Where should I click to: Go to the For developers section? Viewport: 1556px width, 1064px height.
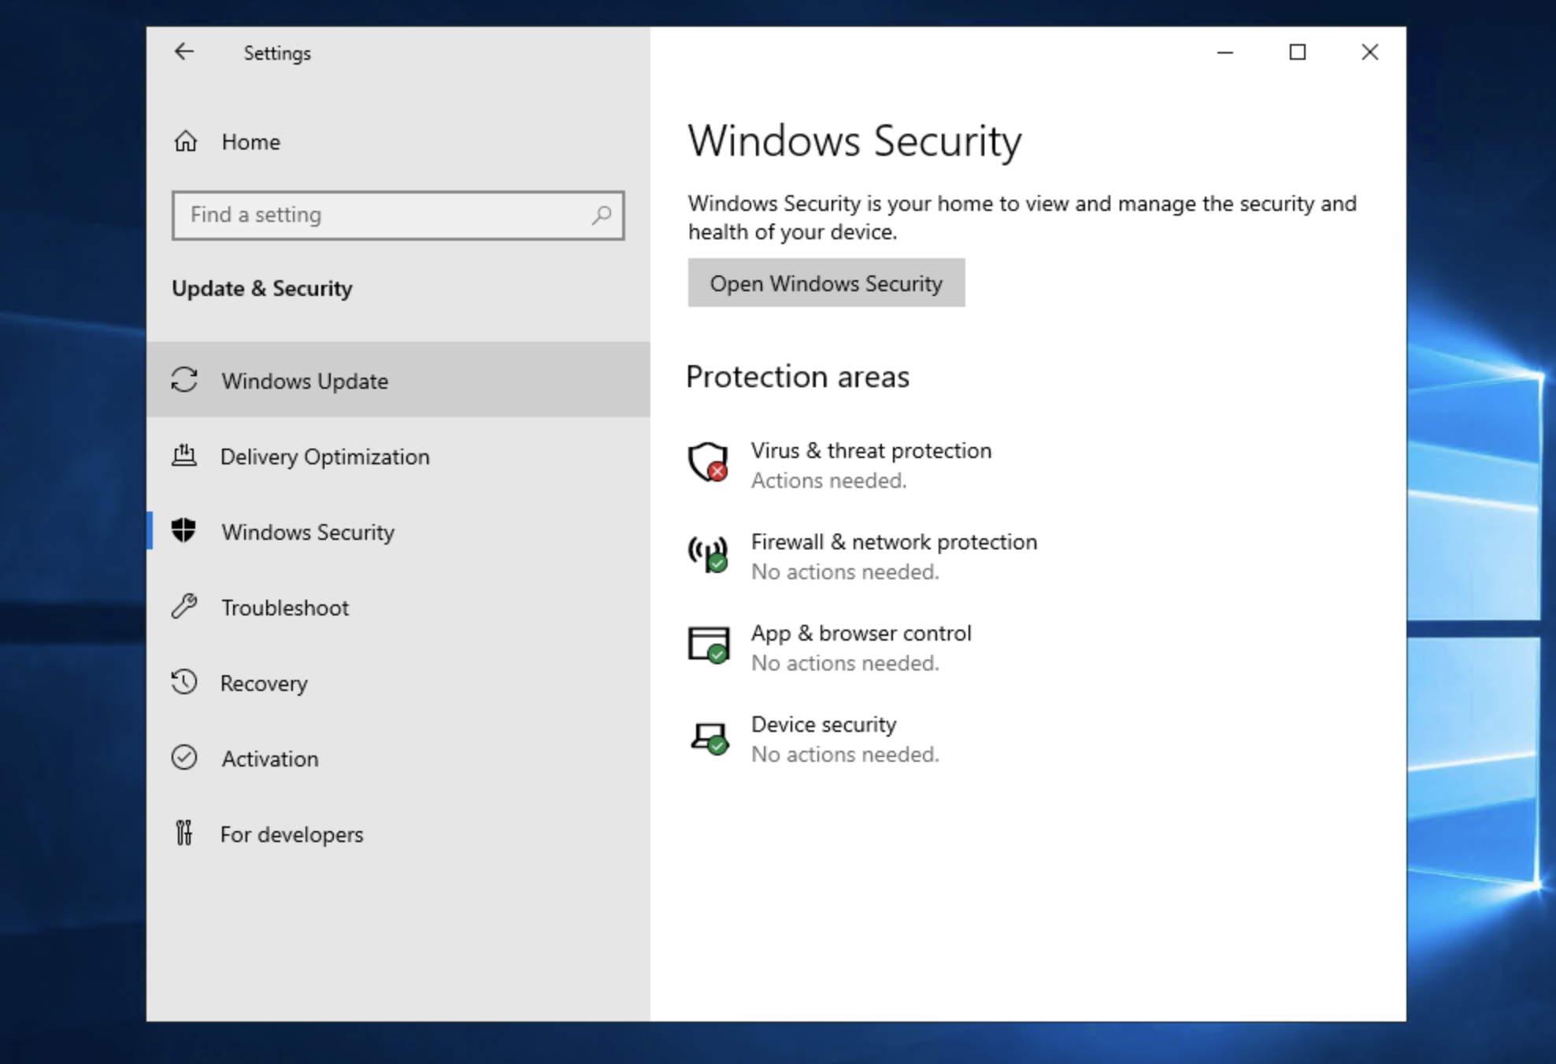tap(291, 834)
